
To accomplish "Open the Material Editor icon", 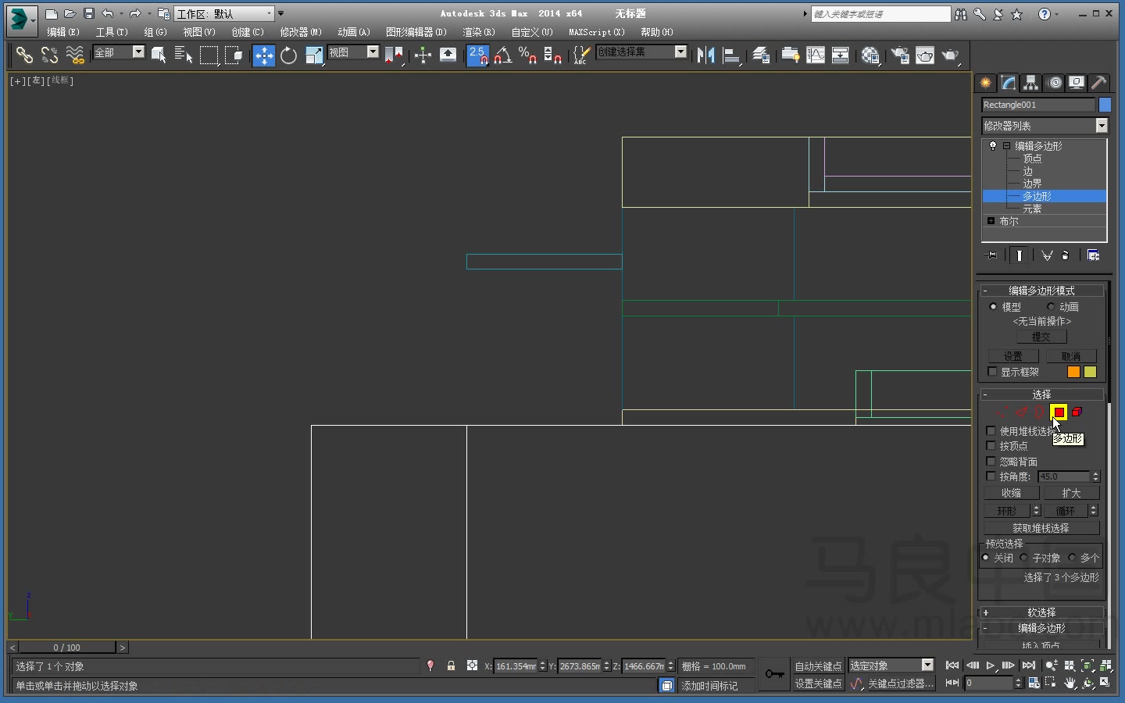I will click(870, 55).
